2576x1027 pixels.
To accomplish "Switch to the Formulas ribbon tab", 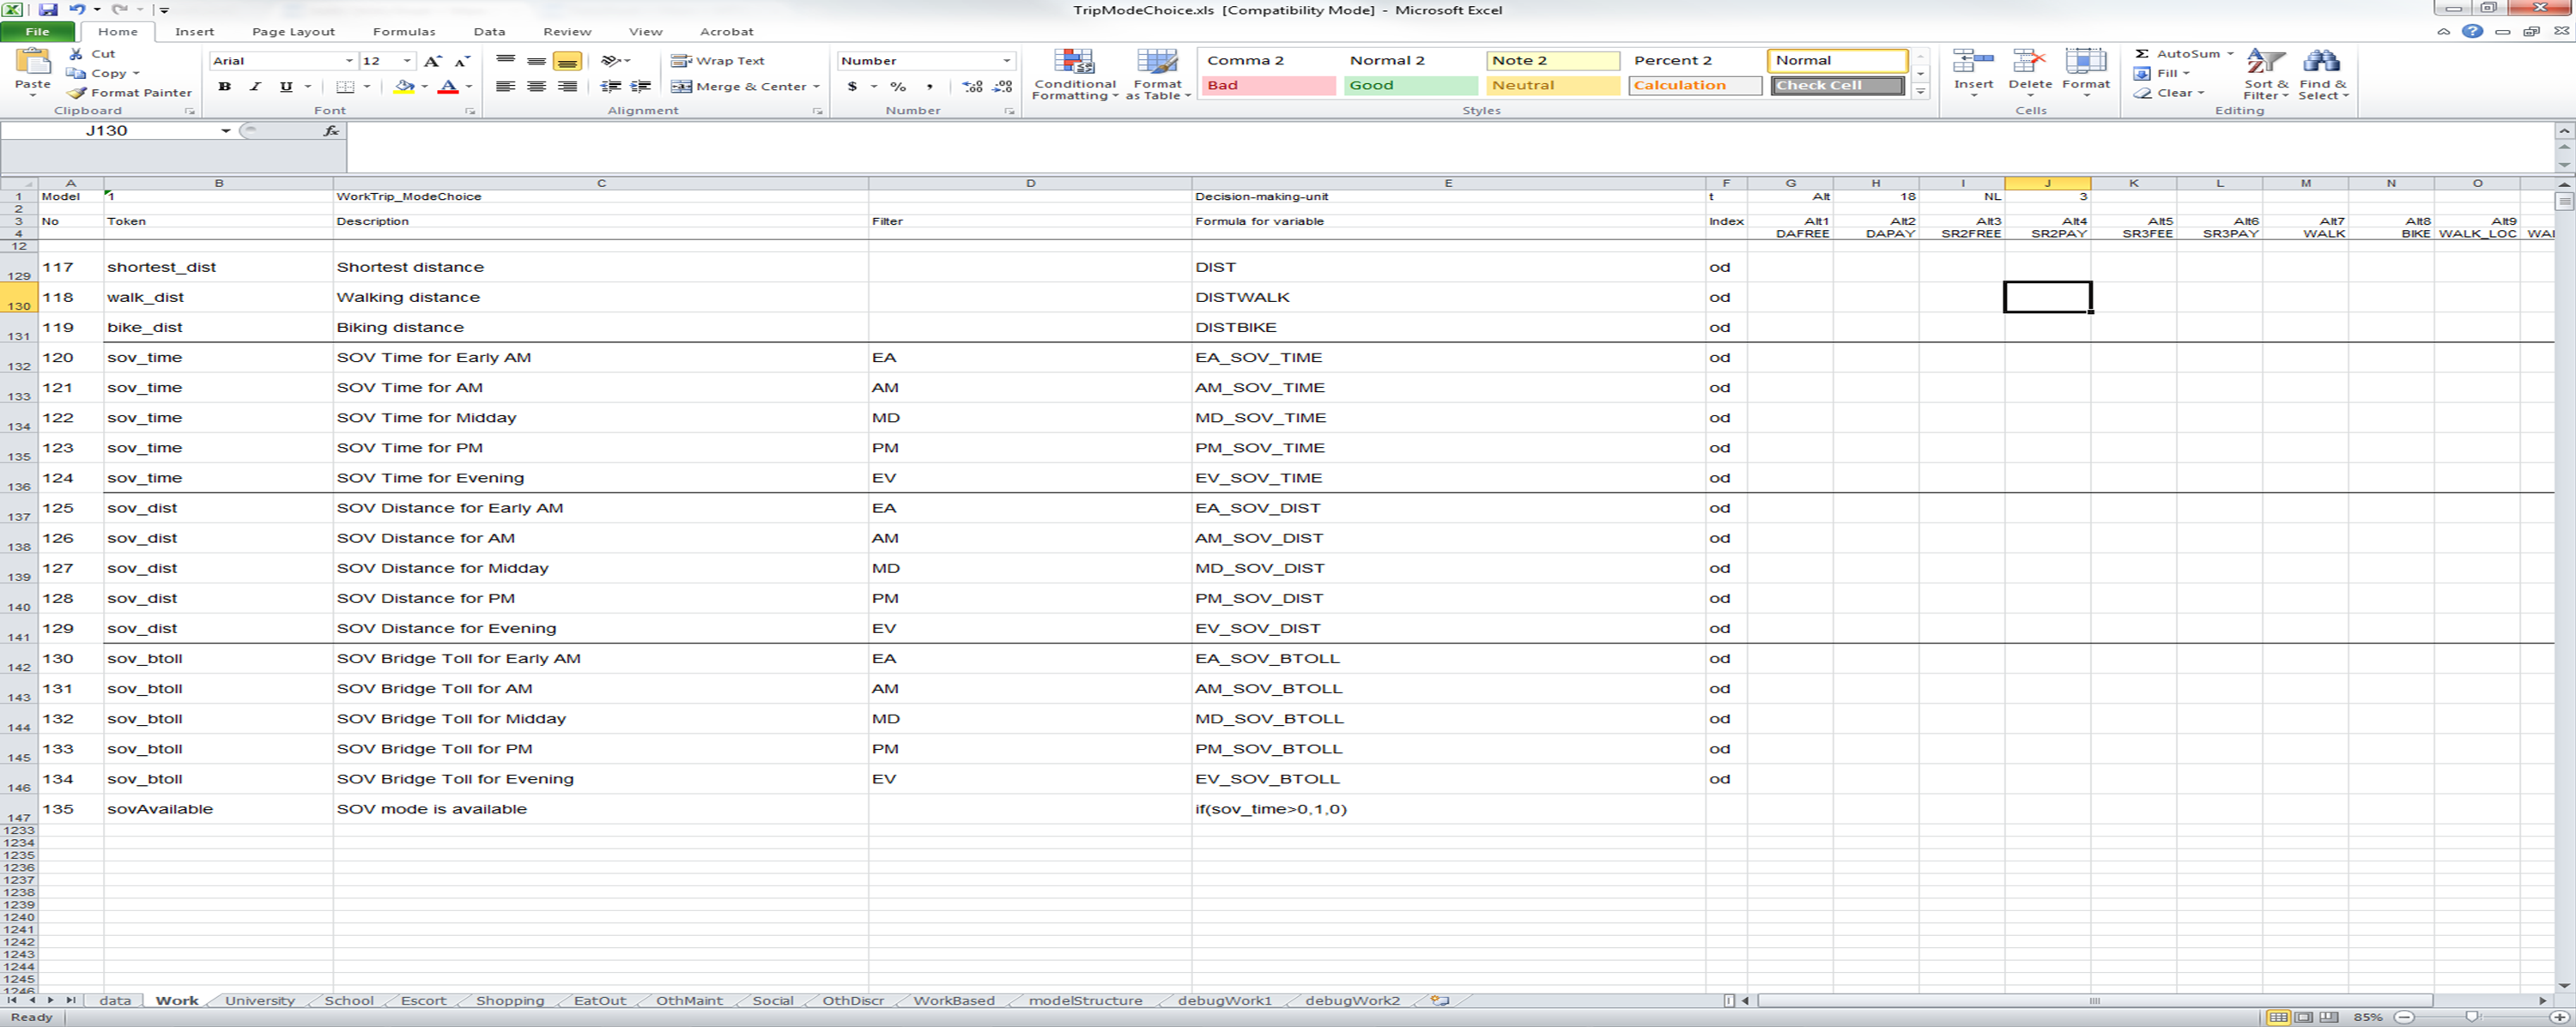I will coord(403,32).
